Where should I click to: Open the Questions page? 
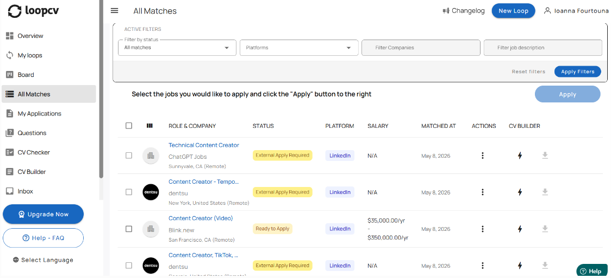click(x=49, y=133)
